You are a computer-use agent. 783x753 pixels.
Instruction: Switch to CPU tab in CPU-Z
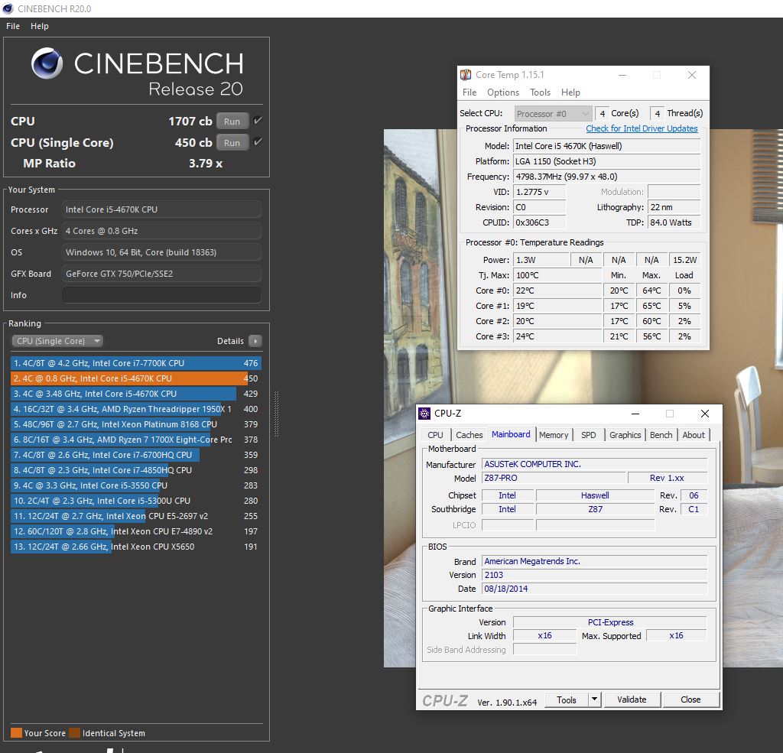click(435, 435)
